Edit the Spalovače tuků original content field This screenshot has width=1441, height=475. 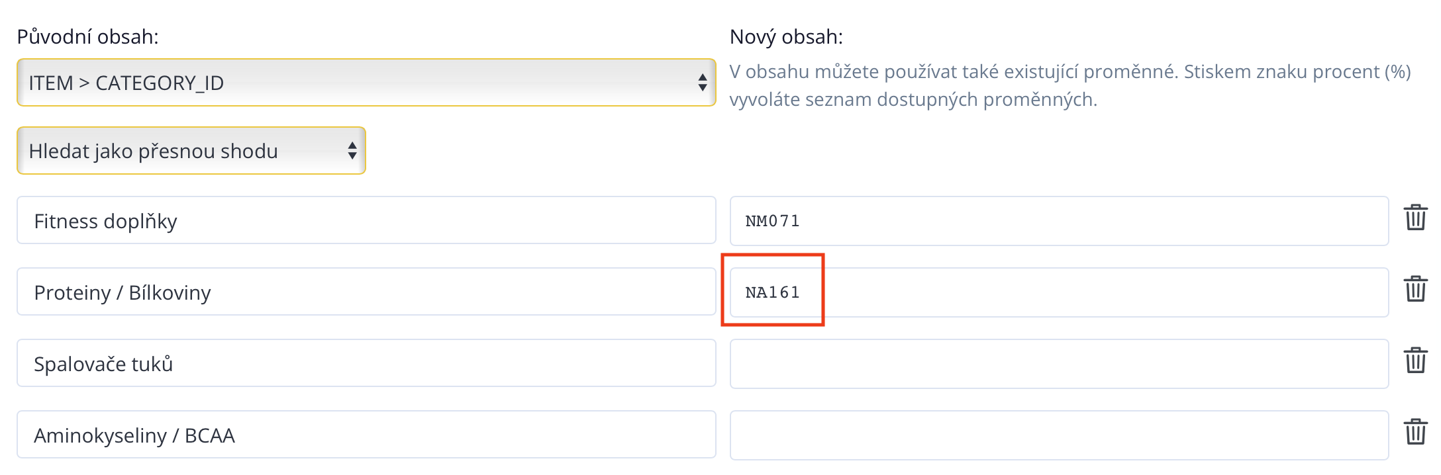point(366,363)
